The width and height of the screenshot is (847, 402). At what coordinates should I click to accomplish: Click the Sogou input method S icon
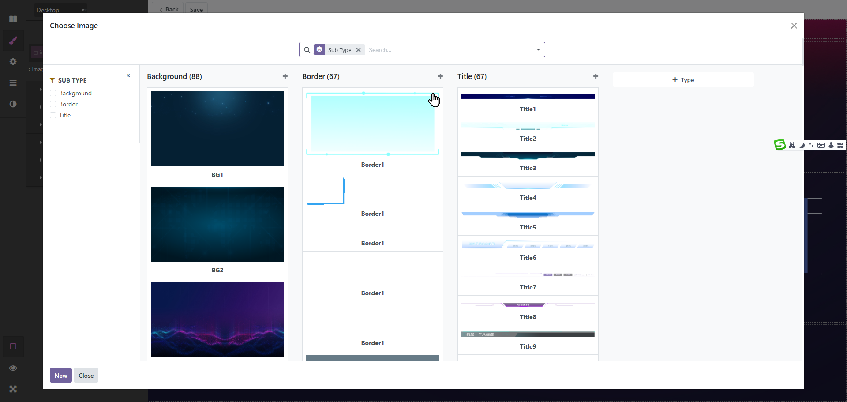[x=780, y=145]
